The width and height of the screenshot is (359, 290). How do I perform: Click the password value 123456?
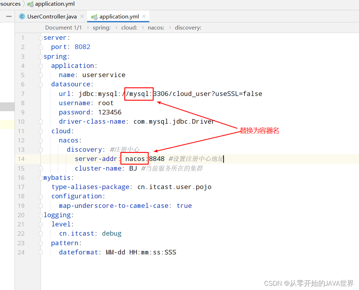point(110,112)
